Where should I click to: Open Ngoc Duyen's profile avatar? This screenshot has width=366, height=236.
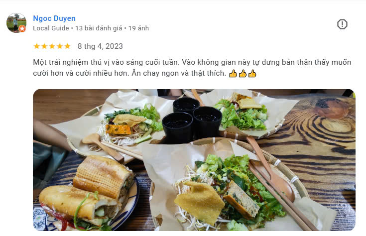pyautogui.click(x=16, y=23)
